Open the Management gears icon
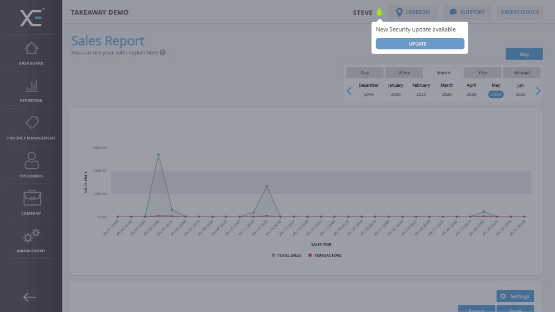This screenshot has width=555, height=312. point(31,236)
